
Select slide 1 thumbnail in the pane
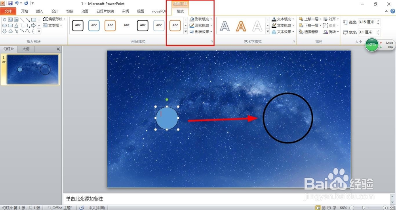click(33, 69)
